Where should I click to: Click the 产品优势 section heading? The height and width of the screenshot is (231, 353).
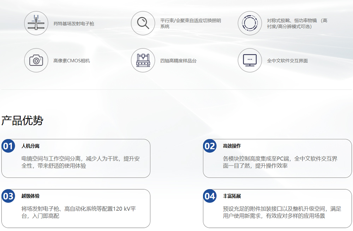click(x=22, y=121)
